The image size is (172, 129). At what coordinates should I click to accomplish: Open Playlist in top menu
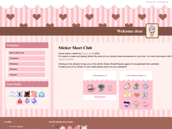click(162, 2)
